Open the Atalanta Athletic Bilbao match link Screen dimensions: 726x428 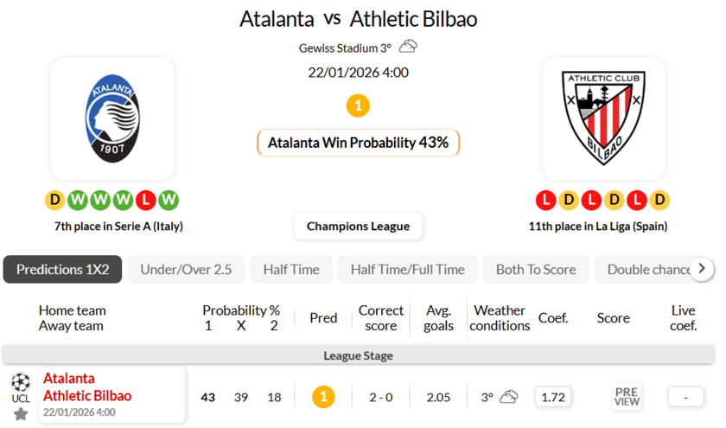pos(87,387)
